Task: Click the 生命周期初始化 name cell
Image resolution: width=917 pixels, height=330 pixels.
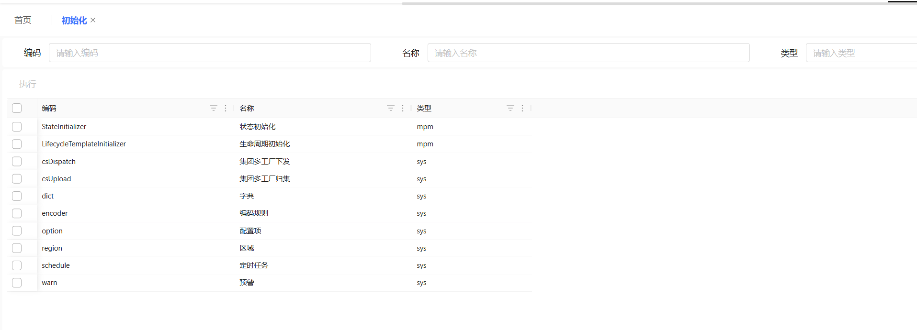Action: (265, 144)
